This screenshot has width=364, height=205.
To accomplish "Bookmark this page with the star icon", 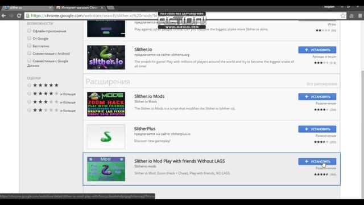I will (342, 15).
